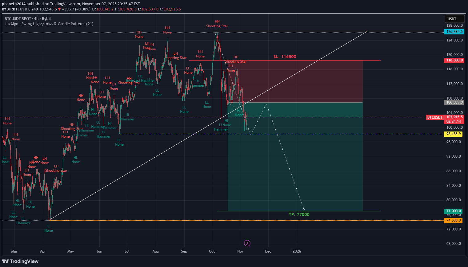The width and height of the screenshot is (468, 267).
Task: Select the TP: 77000 text label
Action: tap(299, 214)
